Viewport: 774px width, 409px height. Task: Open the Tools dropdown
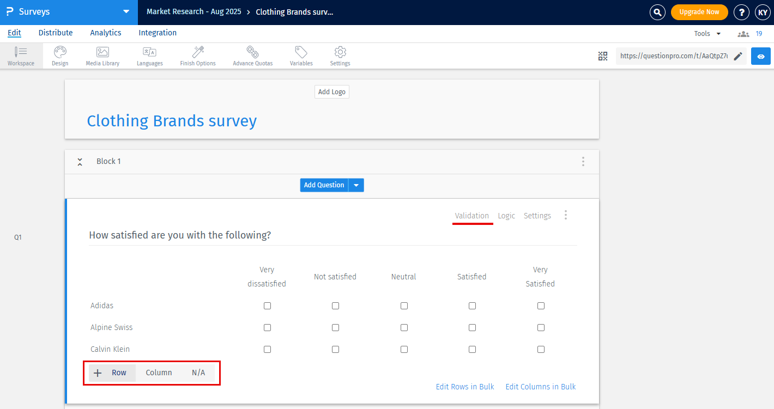click(x=706, y=33)
